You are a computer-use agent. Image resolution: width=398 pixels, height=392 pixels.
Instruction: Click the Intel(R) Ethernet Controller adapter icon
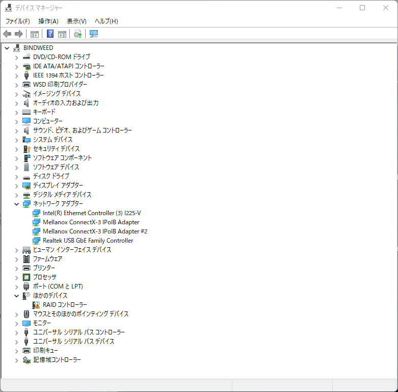coord(36,213)
